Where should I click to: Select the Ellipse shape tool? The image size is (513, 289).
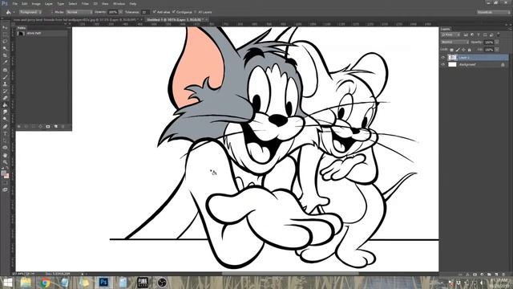click(x=5, y=148)
